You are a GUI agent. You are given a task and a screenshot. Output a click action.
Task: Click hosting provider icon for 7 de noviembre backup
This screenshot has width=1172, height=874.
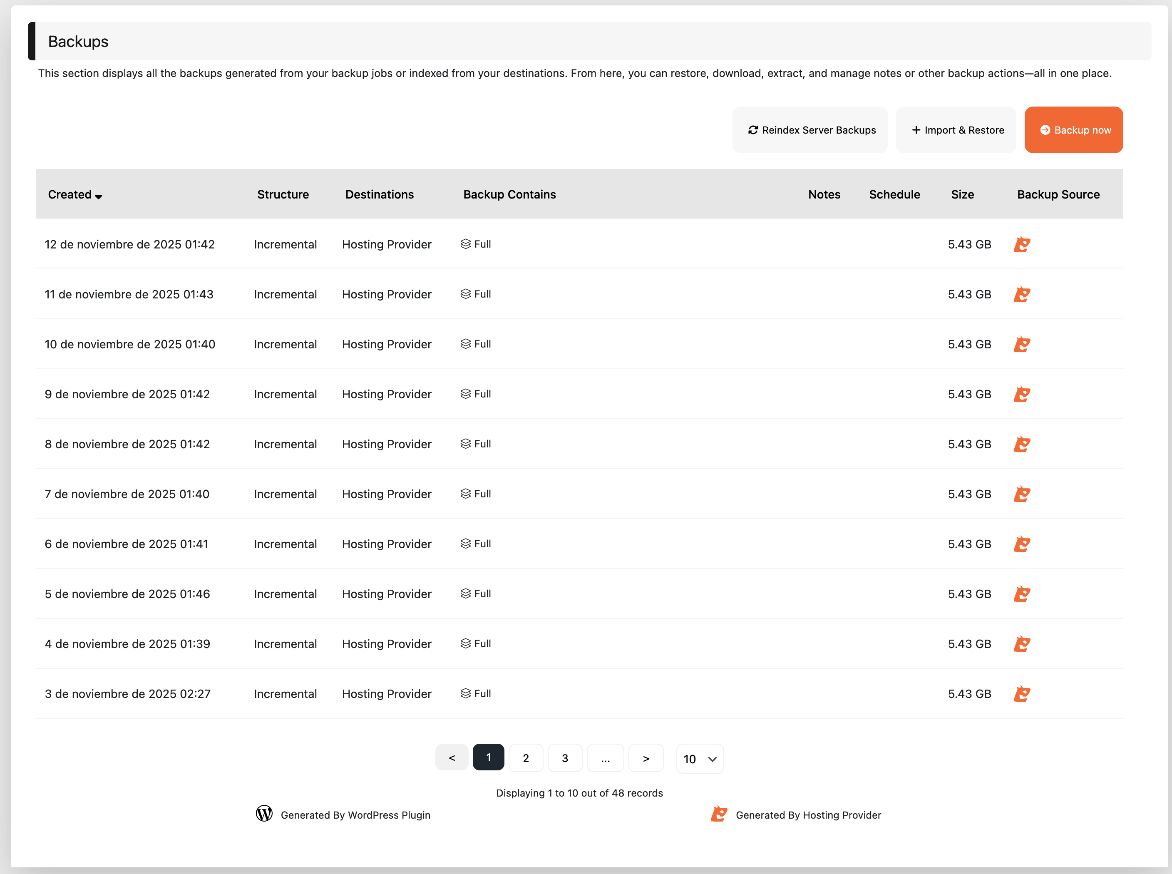pos(1022,494)
